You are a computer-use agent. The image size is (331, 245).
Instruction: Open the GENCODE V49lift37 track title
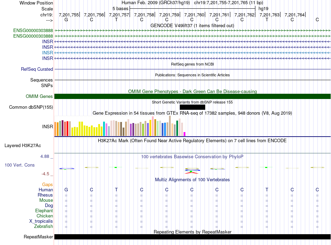(192, 25)
